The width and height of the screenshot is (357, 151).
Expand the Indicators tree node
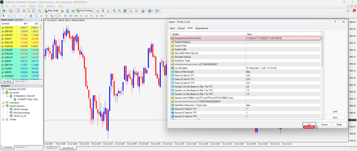(x=3, y=103)
